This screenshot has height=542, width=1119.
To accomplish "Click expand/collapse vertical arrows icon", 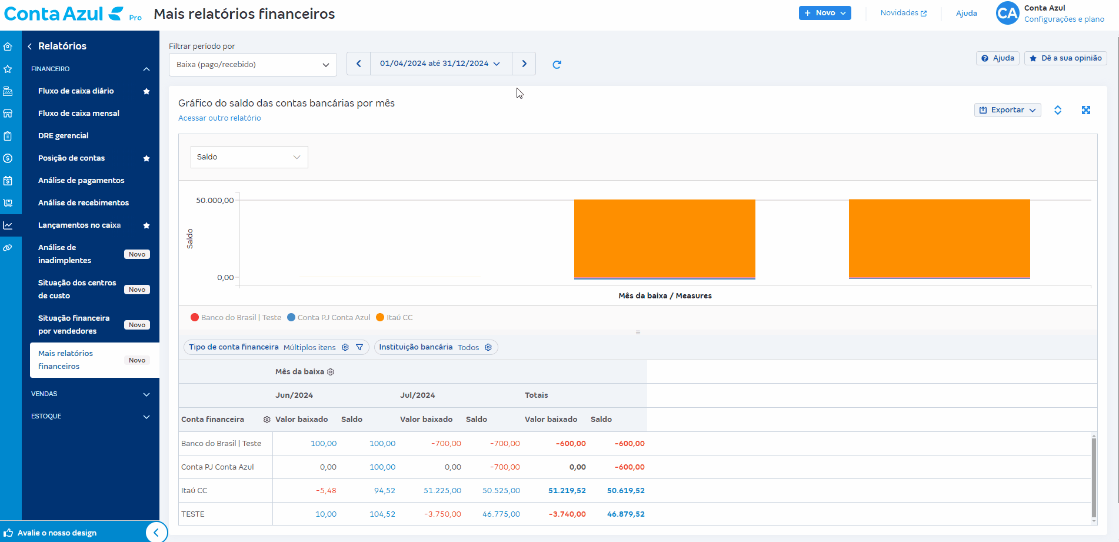I will pos(1058,110).
